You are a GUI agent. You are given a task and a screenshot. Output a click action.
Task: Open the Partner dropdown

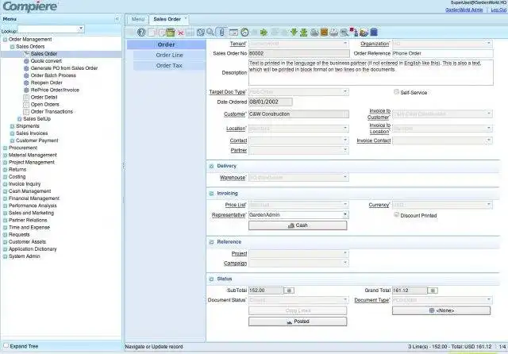pyautogui.click(x=345, y=150)
